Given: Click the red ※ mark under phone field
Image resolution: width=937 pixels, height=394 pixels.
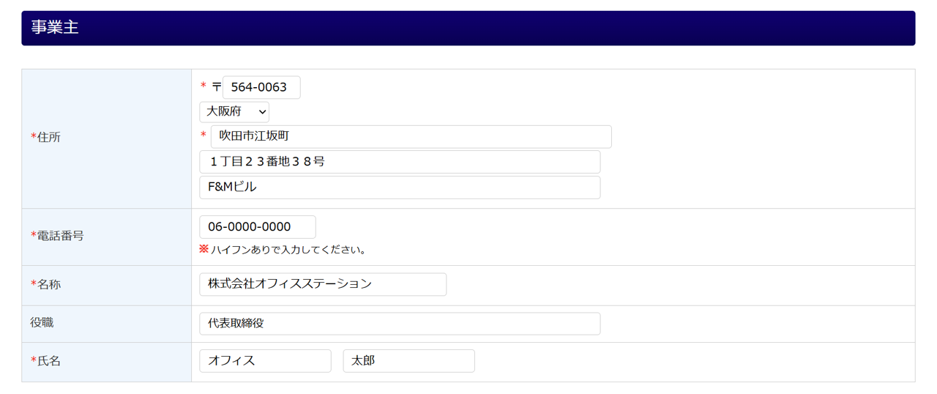Looking at the screenshot, I should (204, 249).
